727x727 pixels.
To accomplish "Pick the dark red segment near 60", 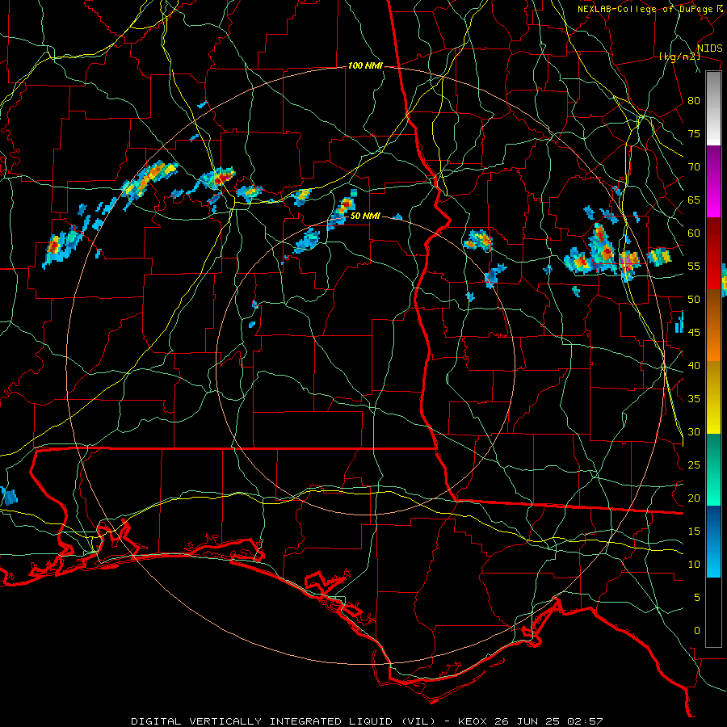I will click(713, 236).
